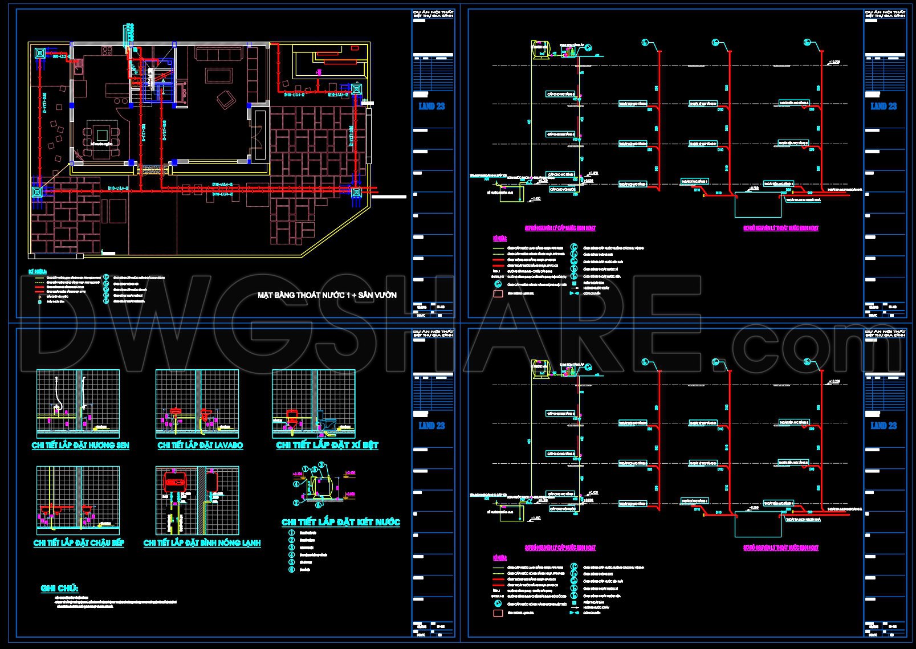Pick the shower head installation detail drawing

point(78,403)
